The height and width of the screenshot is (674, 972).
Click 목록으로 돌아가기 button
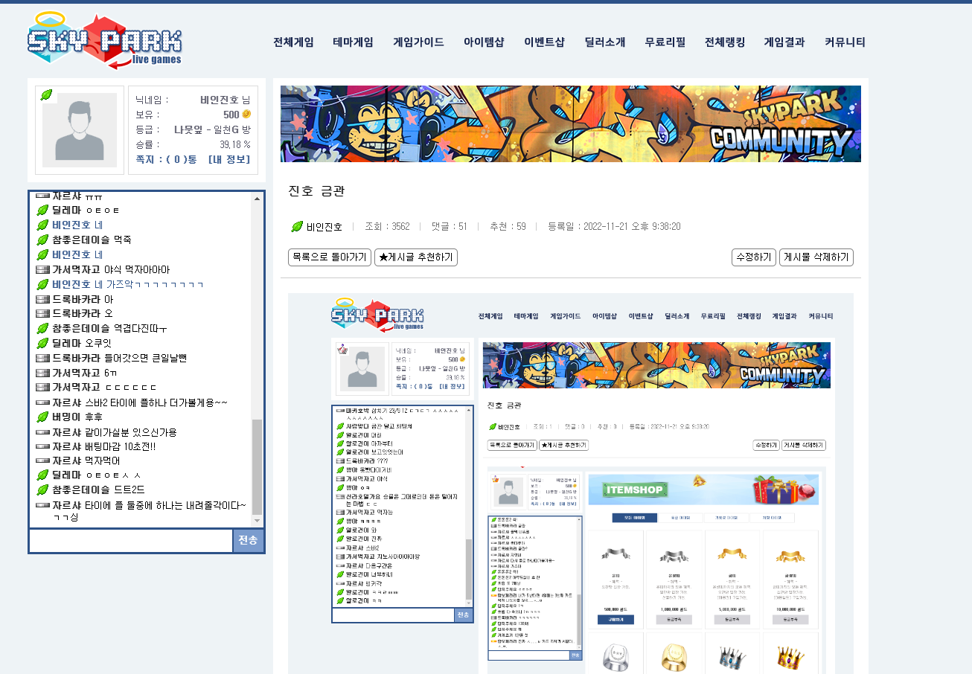330,257
